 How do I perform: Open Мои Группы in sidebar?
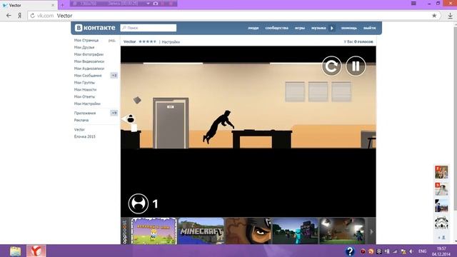click(x=84, y=83)
